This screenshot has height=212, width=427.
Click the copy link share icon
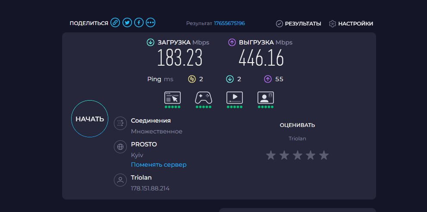tap(115, 23)
